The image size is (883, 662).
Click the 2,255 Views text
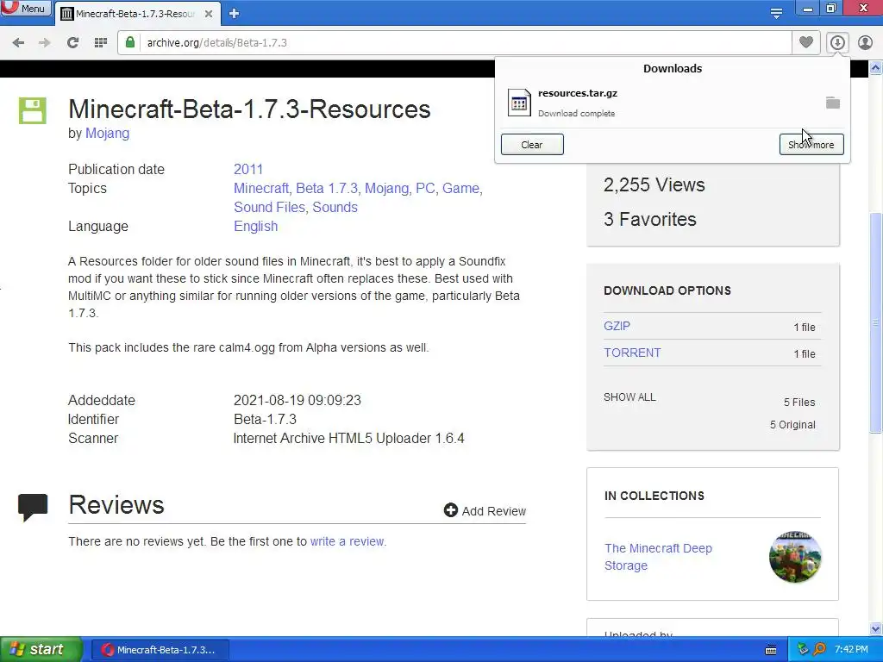point(654,185)
